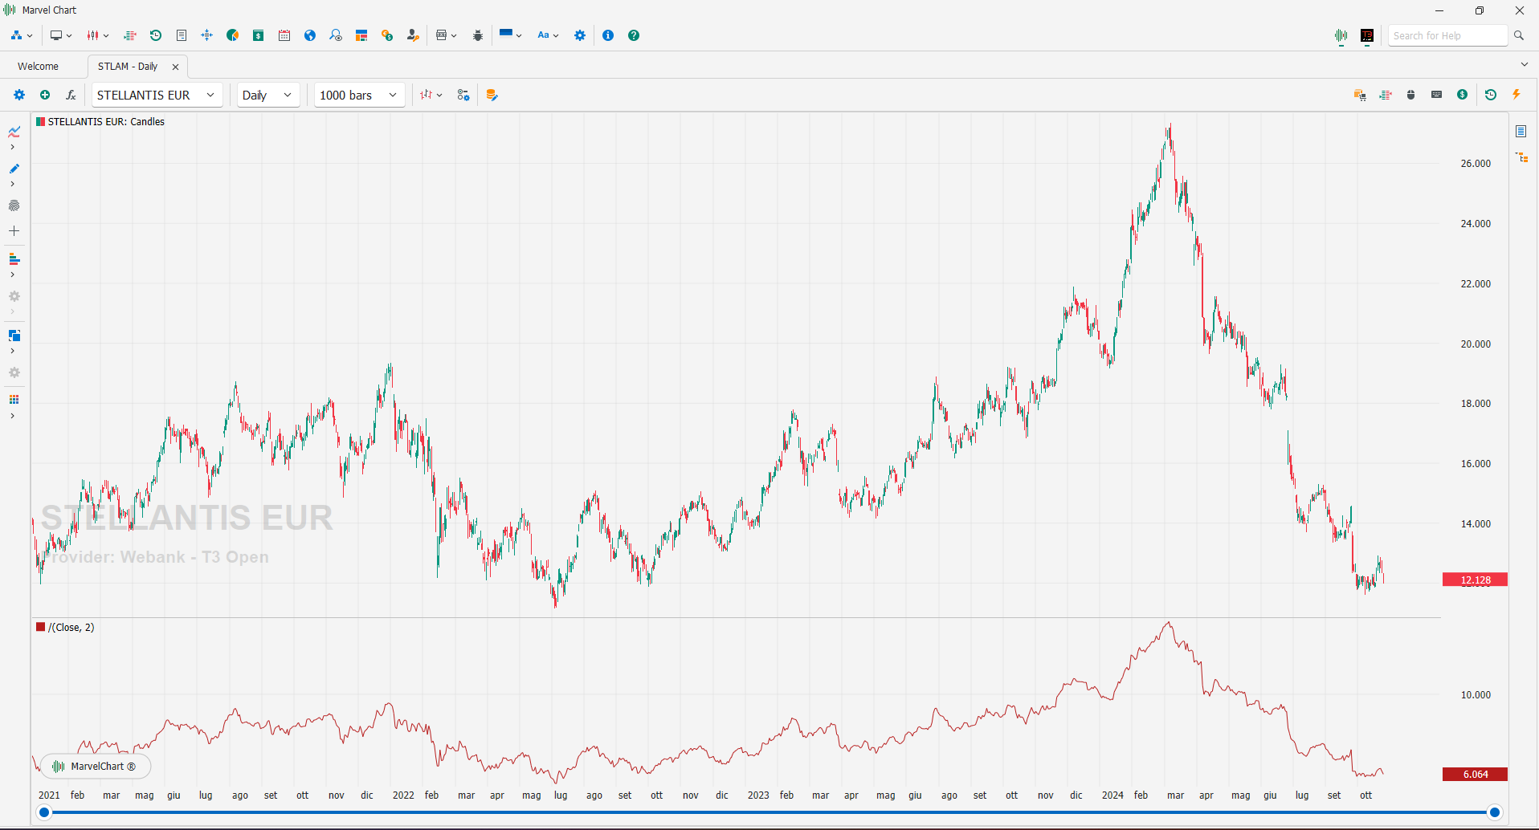Focus the Search for Help field

pyautogui.click(x=1447, y=35)
